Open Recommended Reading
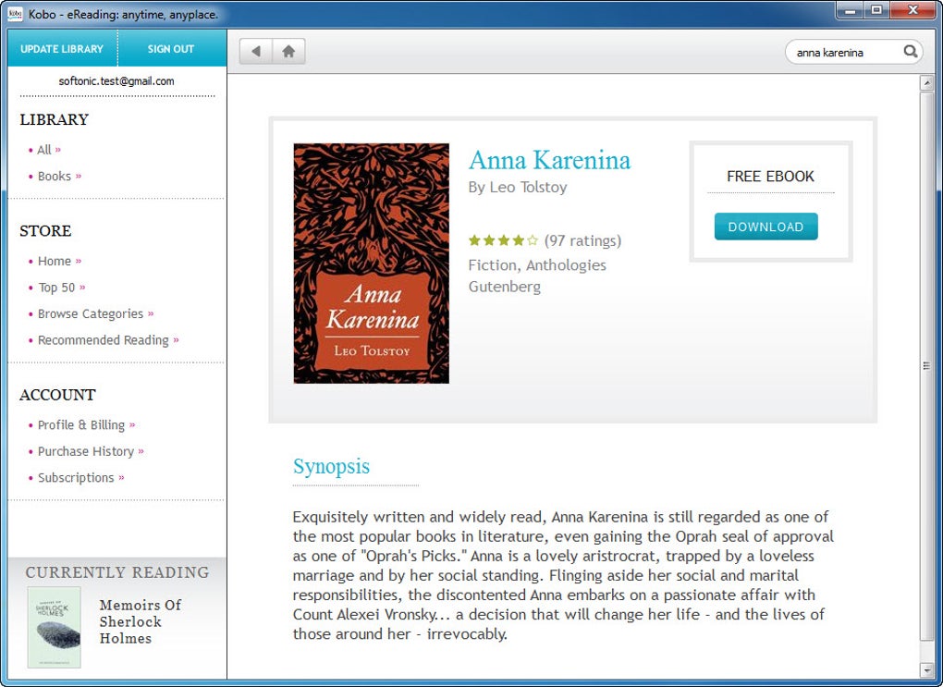This screenshot has height=687, width=943. click(x=104, y=340)
